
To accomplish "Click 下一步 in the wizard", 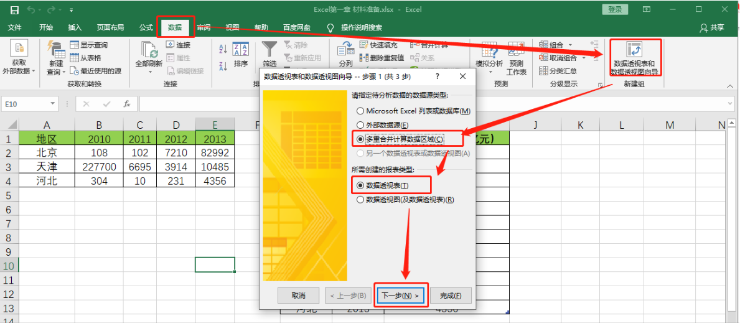I will click(x=400, y=296).
